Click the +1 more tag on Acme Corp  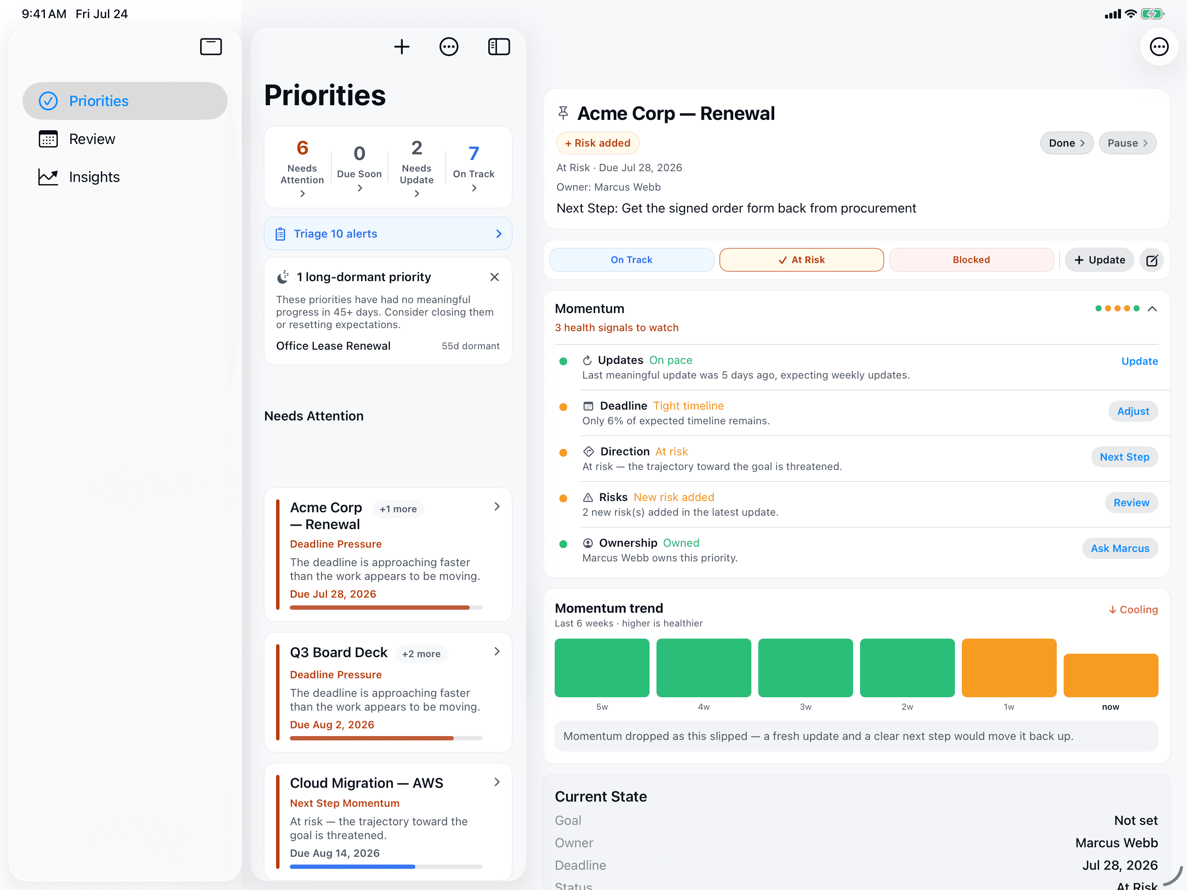coord(398,509)
